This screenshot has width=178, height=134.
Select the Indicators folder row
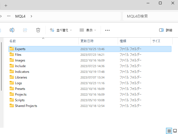click(x=22, y=72)
